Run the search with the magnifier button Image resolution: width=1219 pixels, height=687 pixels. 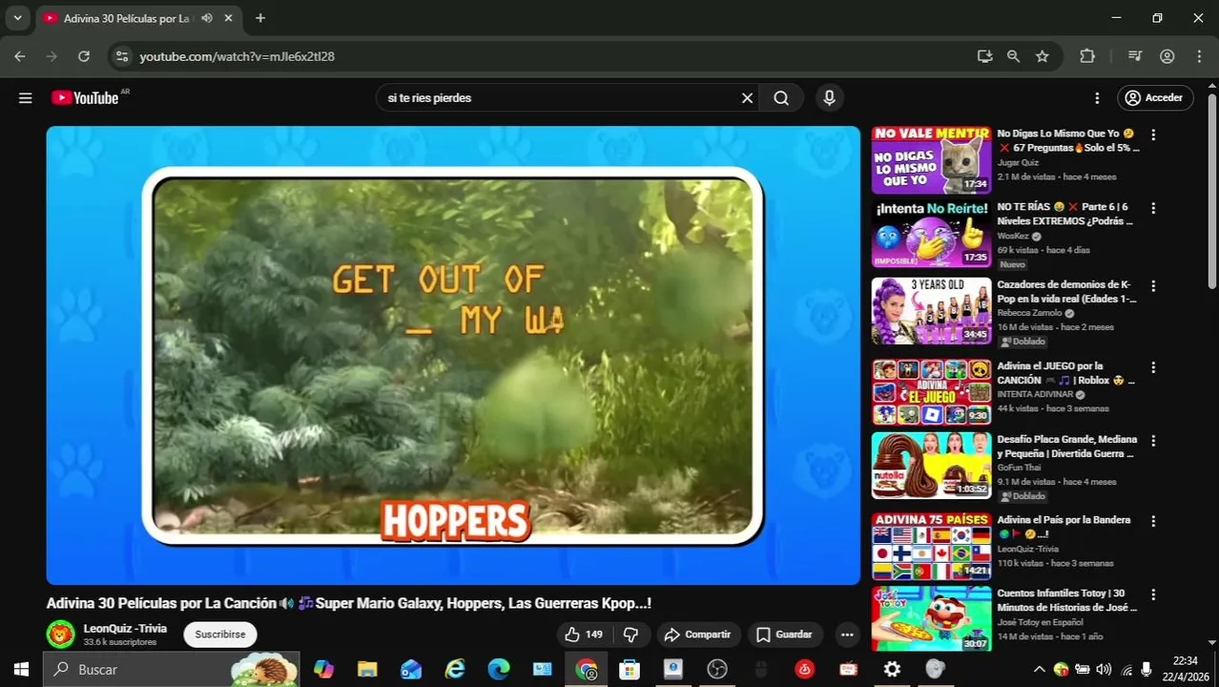781,98
